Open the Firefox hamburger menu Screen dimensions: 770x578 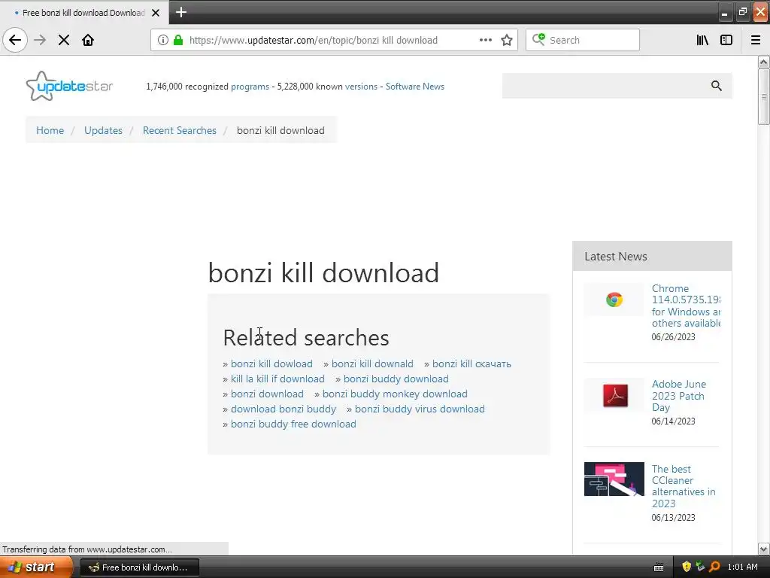click(756, 40)
